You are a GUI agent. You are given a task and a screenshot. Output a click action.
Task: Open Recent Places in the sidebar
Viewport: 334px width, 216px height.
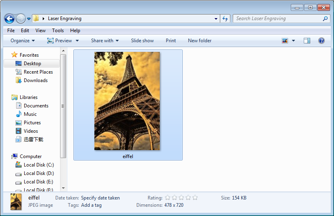pyautogui.click(x=38, y=72)
